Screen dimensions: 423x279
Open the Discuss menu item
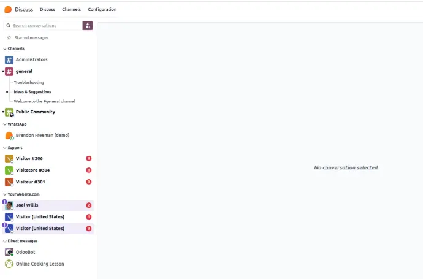coord(47,9)
